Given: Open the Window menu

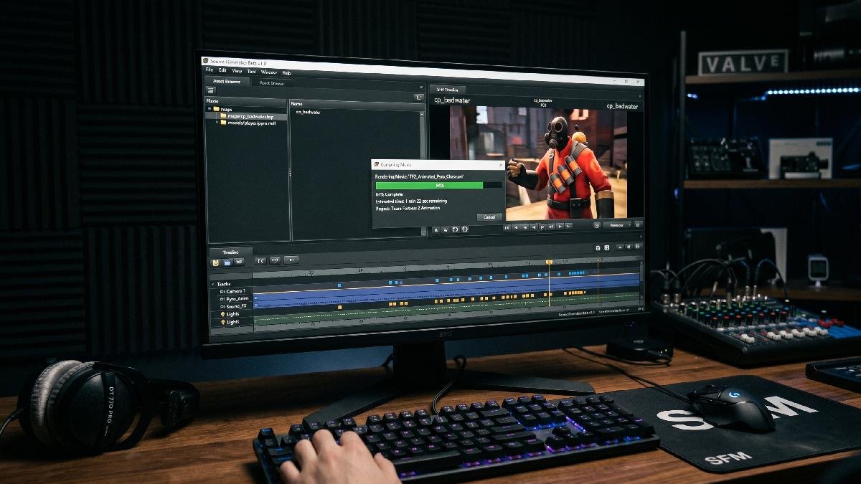Looking at the screenshot, I should [269, 72].
